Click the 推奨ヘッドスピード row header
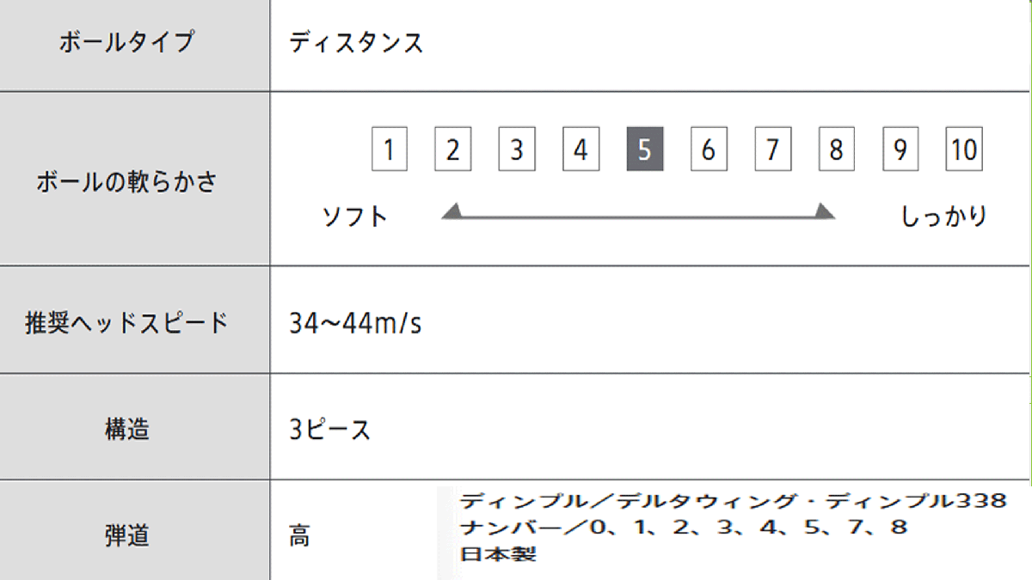Image resolution: width=1032 pixels, height=580 pixels. (127, 322)
